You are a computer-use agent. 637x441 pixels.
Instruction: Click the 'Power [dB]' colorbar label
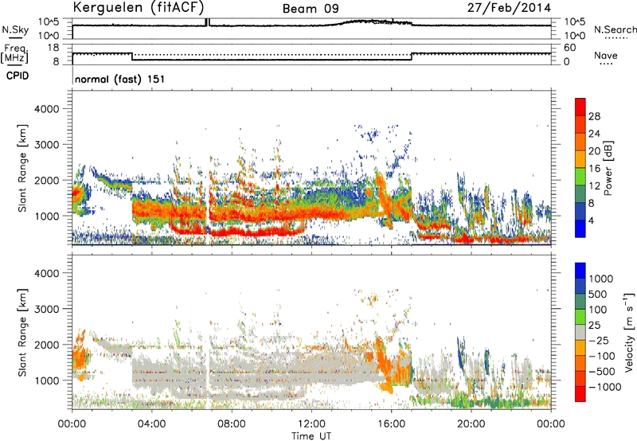coord(608,168)
